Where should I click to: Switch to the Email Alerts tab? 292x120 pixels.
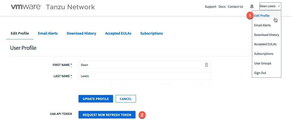coord(48,33)
